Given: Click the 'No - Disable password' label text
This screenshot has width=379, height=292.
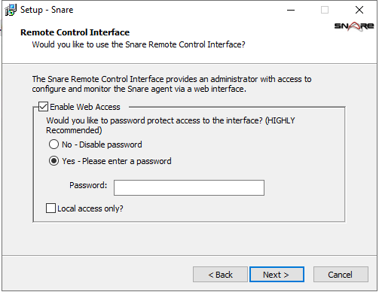Looking at the screenshot, I should click(x=102, y=144).
